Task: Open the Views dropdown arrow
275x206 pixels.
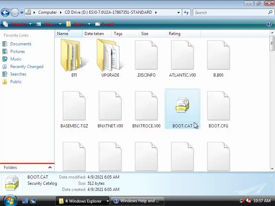Action: 60,24
